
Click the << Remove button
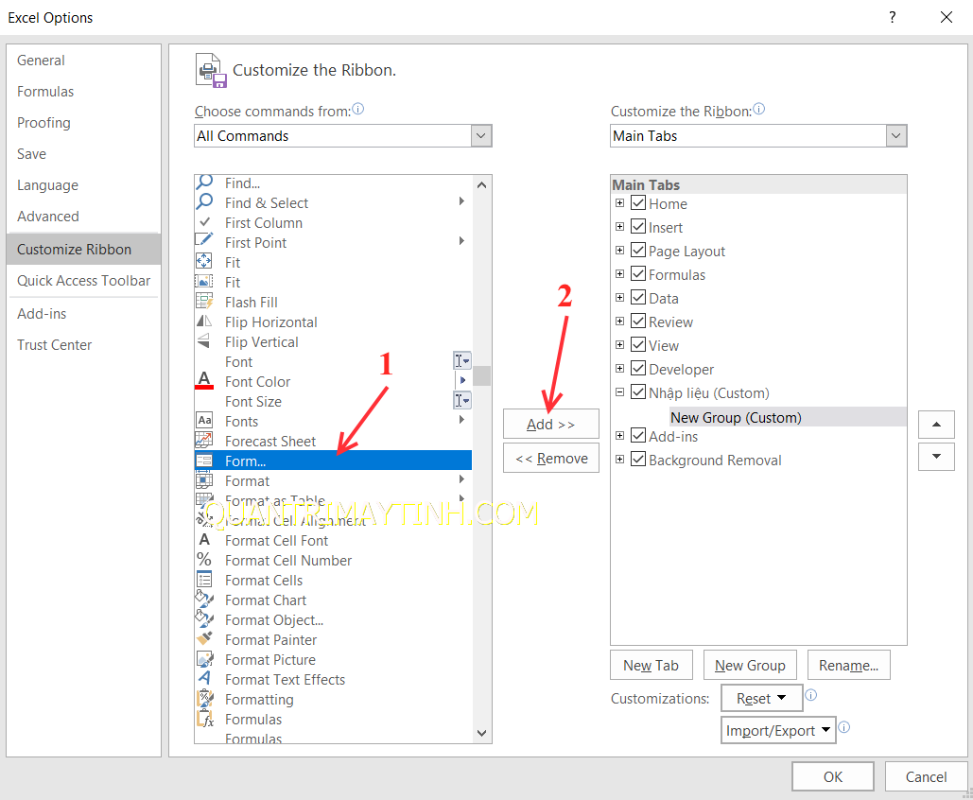click(x=551, y=458)
